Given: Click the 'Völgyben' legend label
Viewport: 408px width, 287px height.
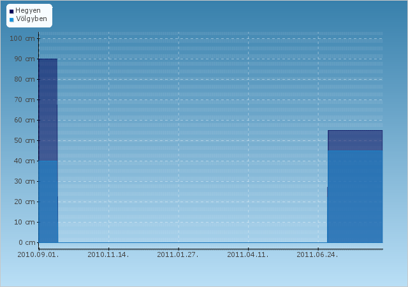Looking at the screenshot, I should (31, 18).
